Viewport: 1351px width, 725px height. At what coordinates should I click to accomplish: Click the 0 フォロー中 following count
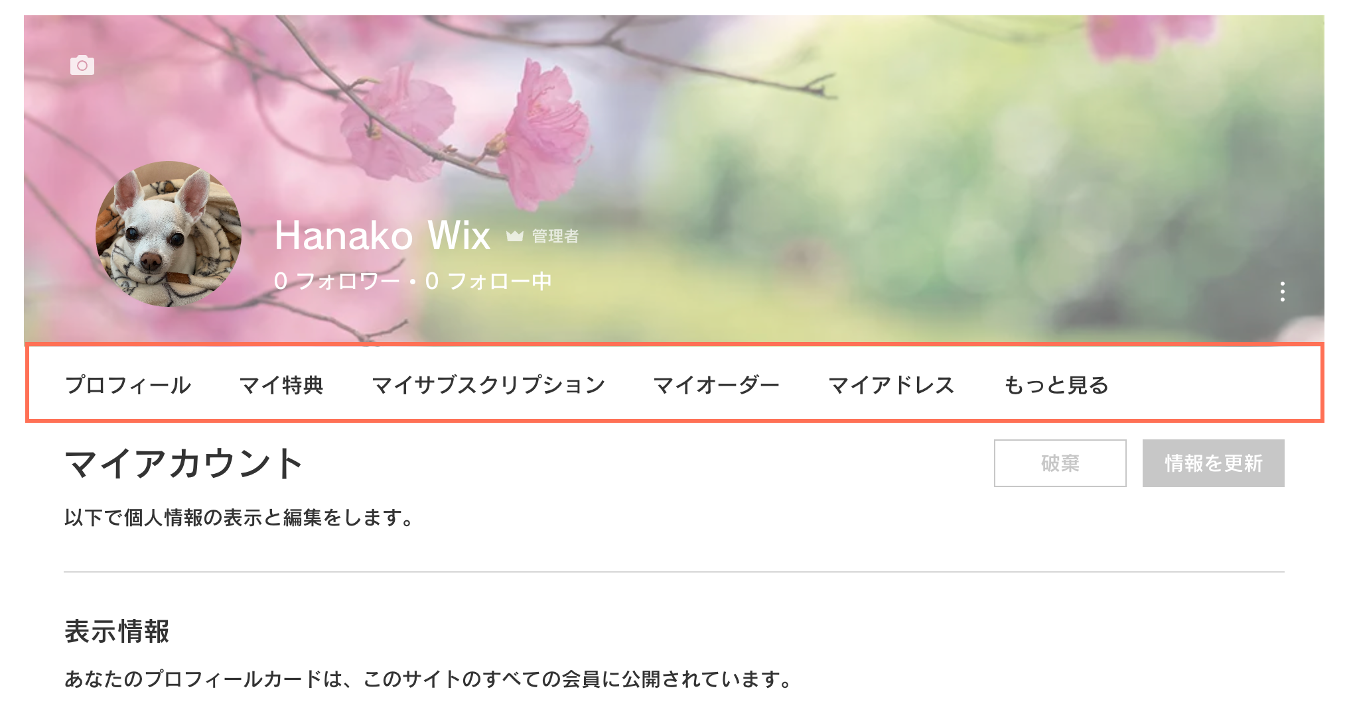488,281
